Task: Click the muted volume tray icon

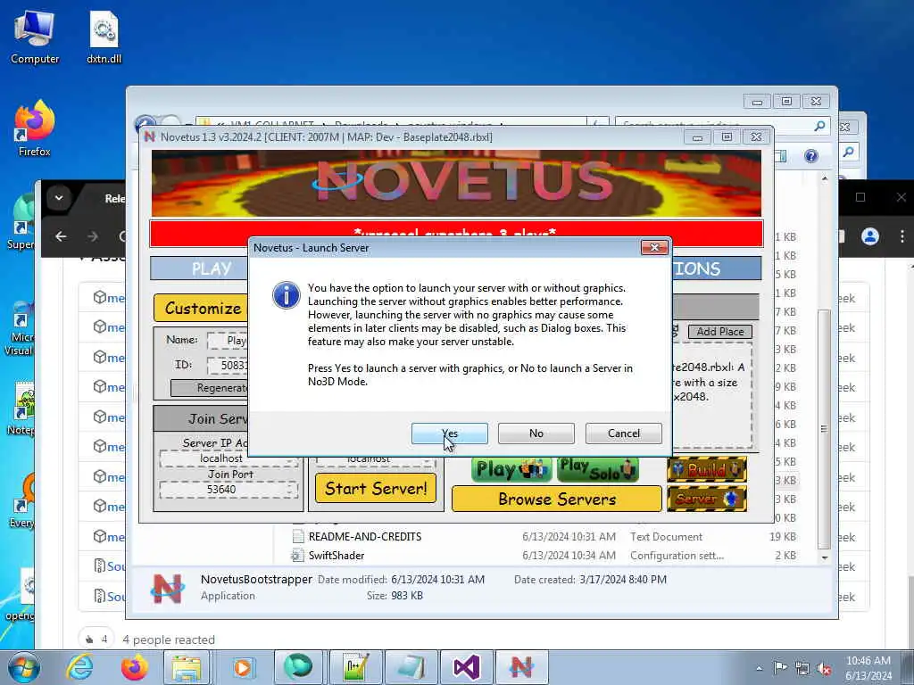Action: coord(824,669)
